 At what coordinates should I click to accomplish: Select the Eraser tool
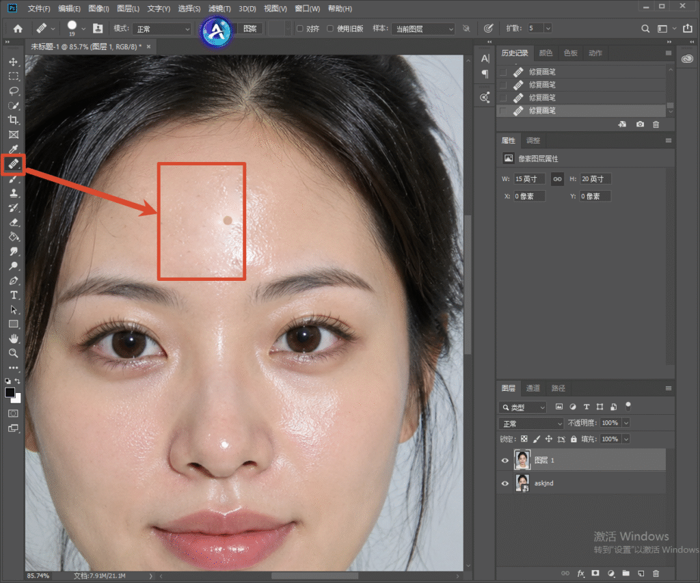point(14,222)
